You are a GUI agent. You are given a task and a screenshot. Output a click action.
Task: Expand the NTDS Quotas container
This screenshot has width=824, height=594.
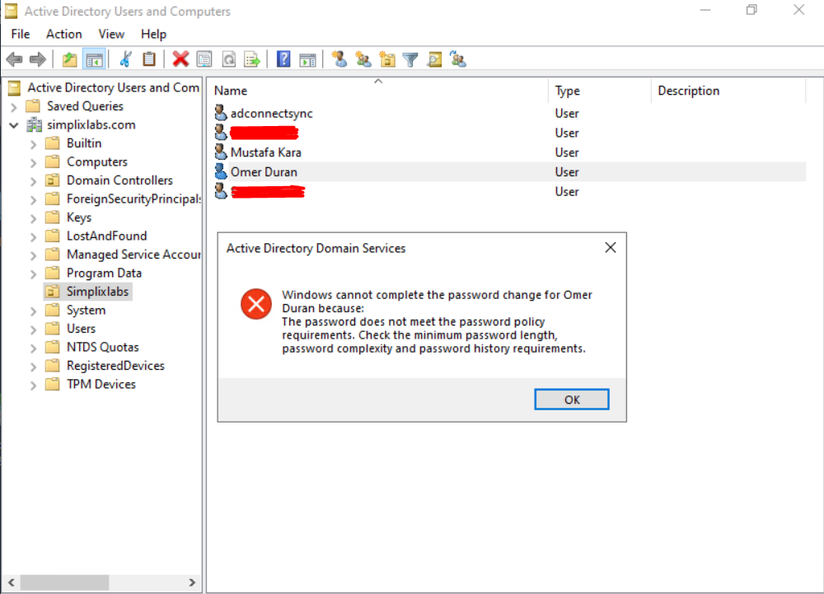point(34,348)
